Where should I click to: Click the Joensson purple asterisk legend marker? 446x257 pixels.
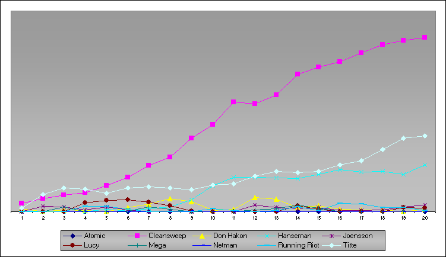point(331,236)
